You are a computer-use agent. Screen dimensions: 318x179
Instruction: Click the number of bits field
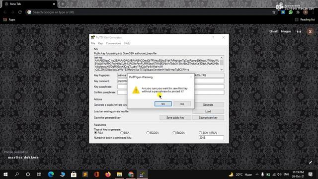(x=211, y=138)
